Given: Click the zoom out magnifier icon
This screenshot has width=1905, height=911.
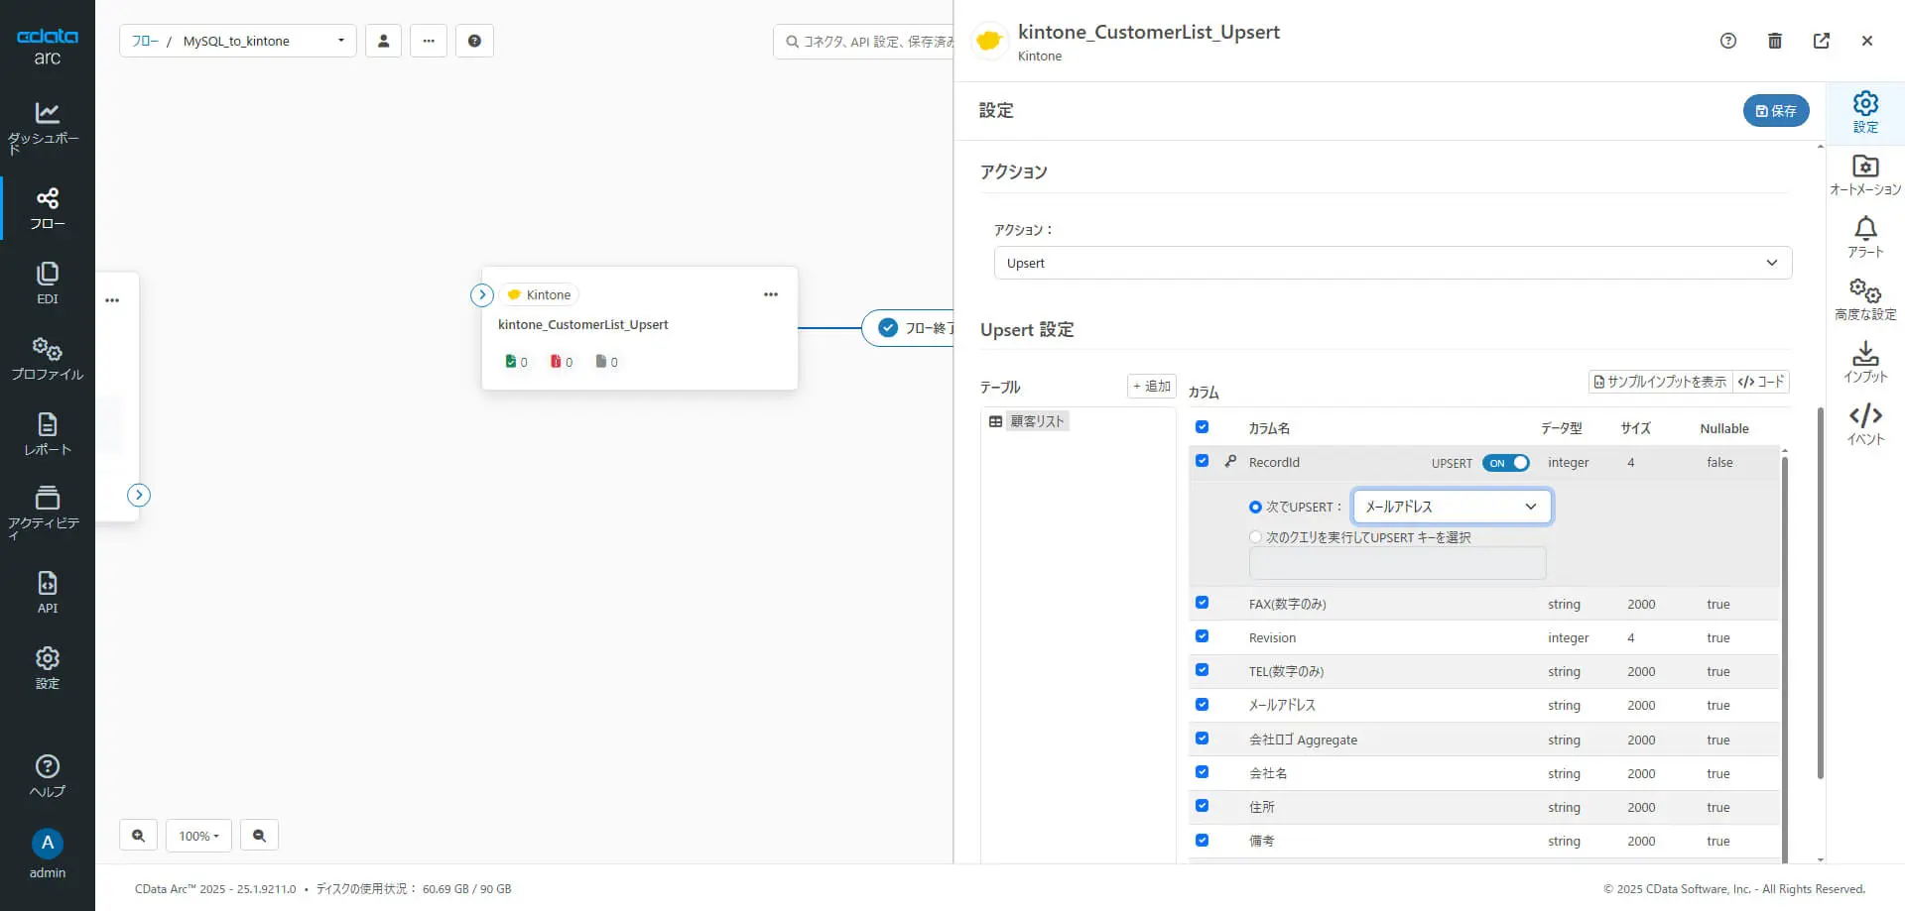Looking at the screenshot, I should click(259, 836).
